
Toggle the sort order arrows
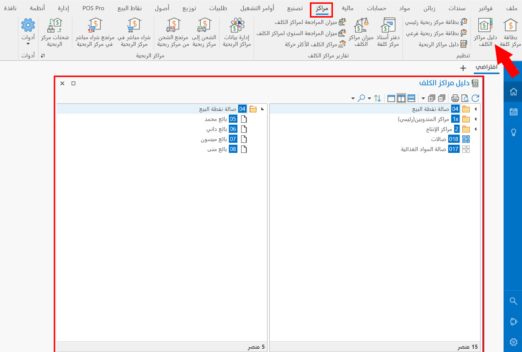[x=378, y=98]
